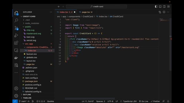The width and height of the screenshot is (184, 103).
Task: Click the editor horizontal scrollbar
Action: (90, 99)
